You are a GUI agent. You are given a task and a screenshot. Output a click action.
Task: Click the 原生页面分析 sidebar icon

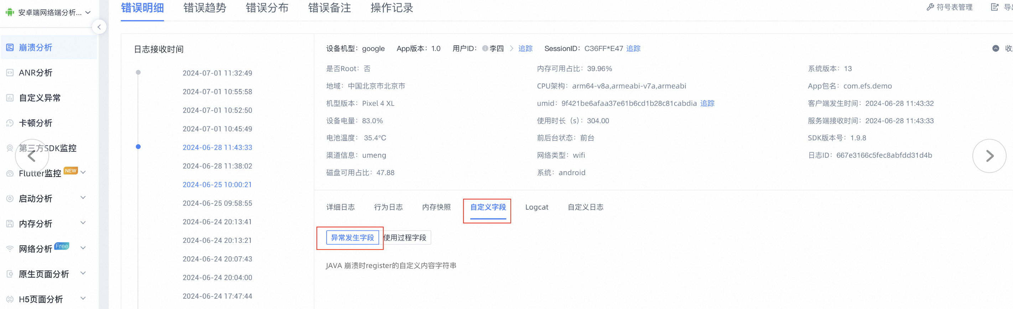[x=10, y=274]
